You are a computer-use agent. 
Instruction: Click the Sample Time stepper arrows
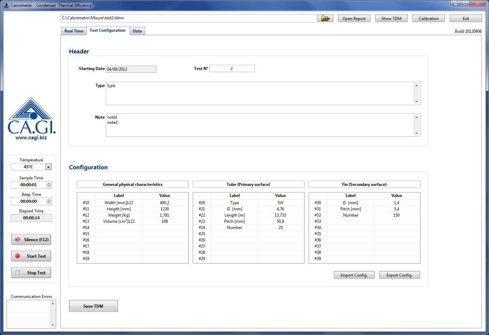(x=49, y=185)
